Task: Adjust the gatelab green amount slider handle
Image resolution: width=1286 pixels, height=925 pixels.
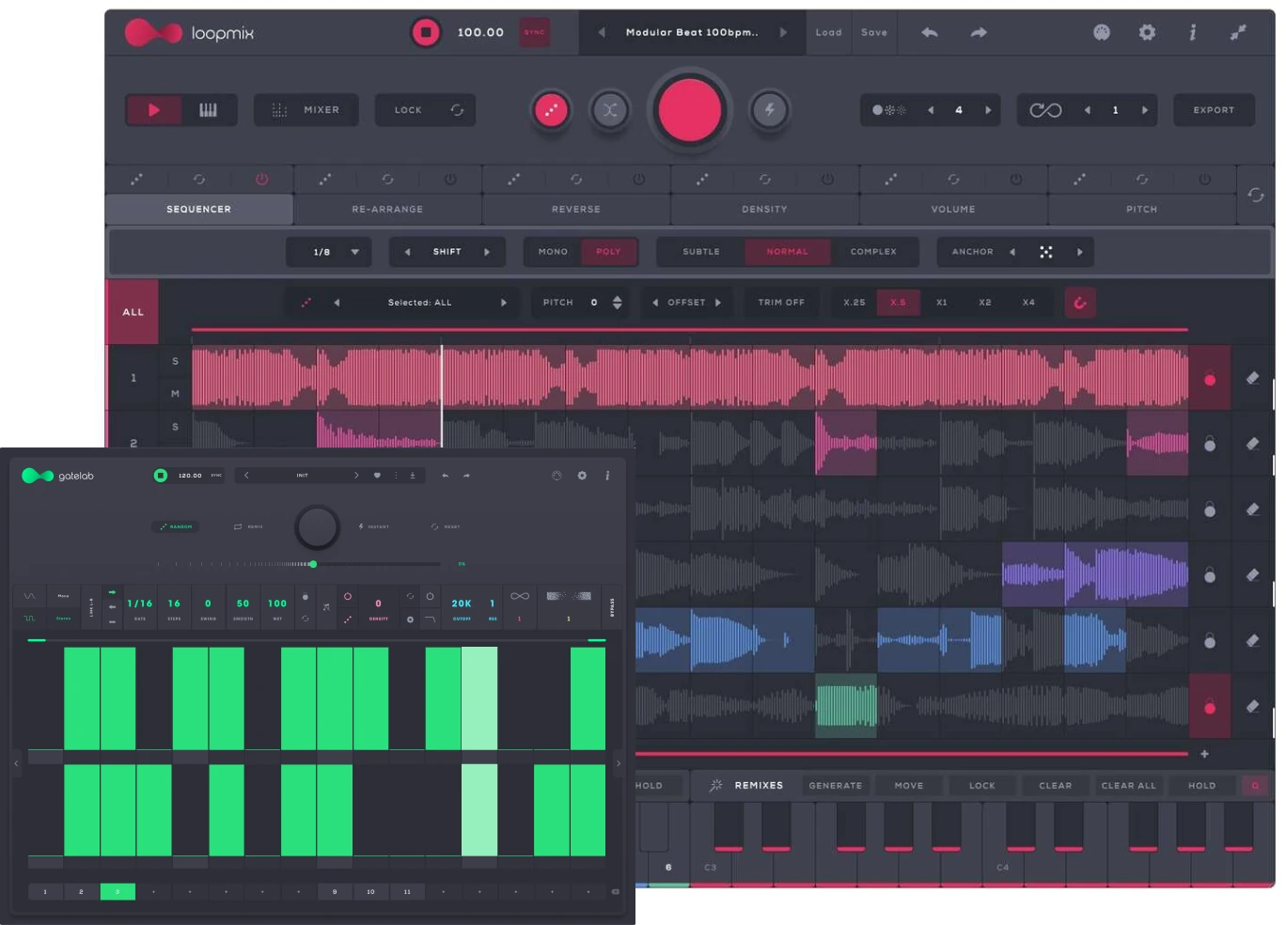Action: click(313, 564)
